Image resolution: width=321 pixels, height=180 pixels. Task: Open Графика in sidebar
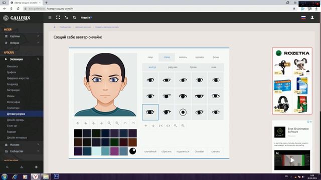[x=11, y=72]
